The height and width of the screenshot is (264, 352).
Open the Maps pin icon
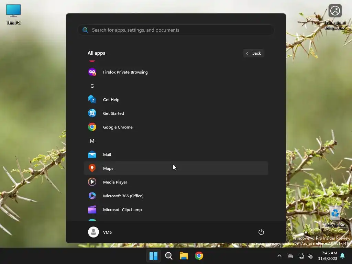[92, 168]
